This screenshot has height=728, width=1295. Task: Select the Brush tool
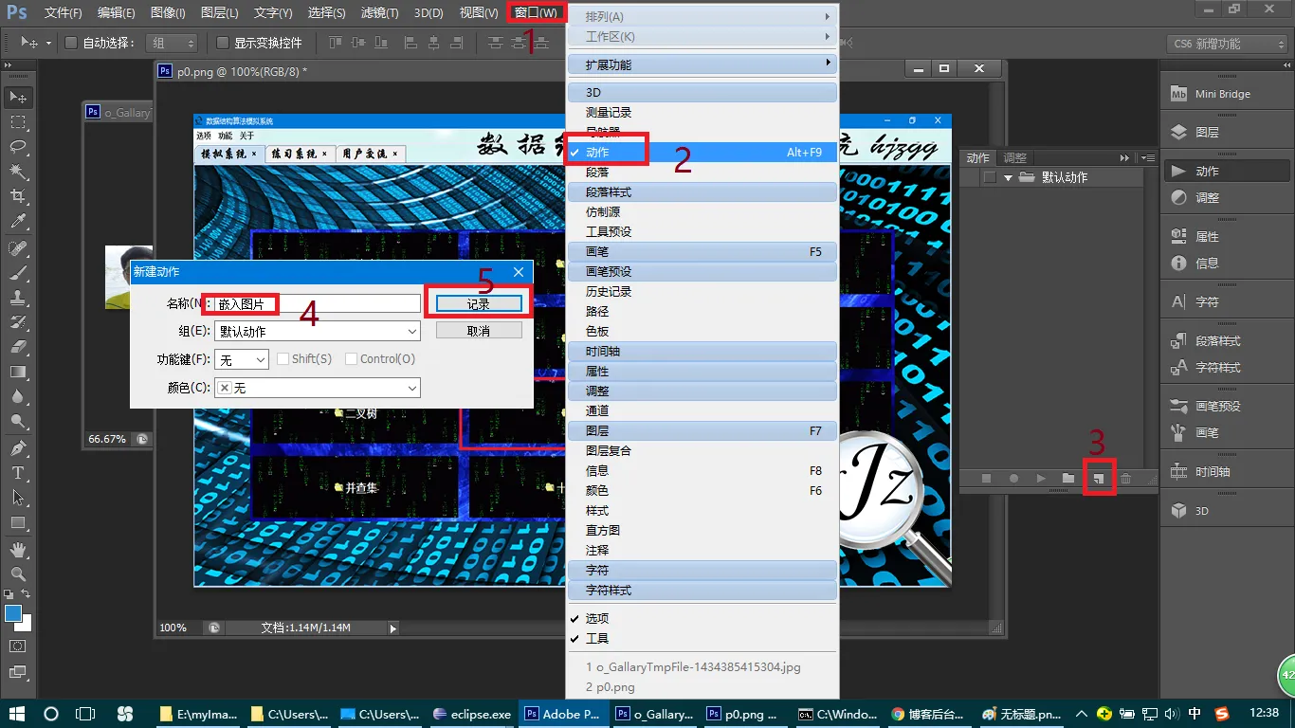[x=18, y=273]
